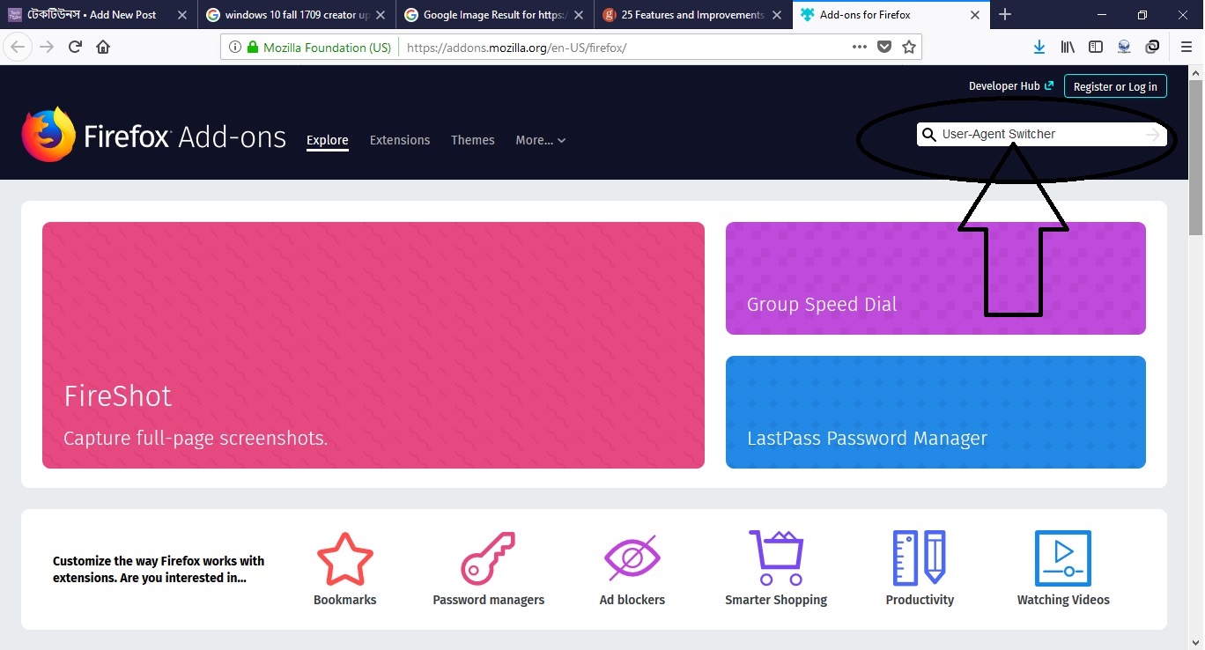Click the Password managers category label
Screen dimensions: 1205x650
(489, 600)
